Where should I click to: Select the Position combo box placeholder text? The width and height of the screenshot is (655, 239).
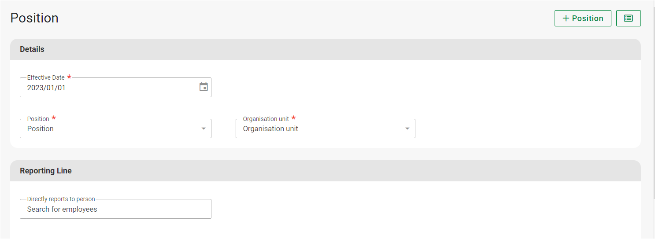tap(41, 129)
